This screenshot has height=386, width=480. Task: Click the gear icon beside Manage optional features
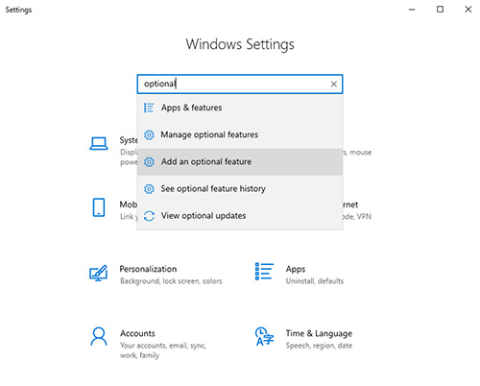149,134
